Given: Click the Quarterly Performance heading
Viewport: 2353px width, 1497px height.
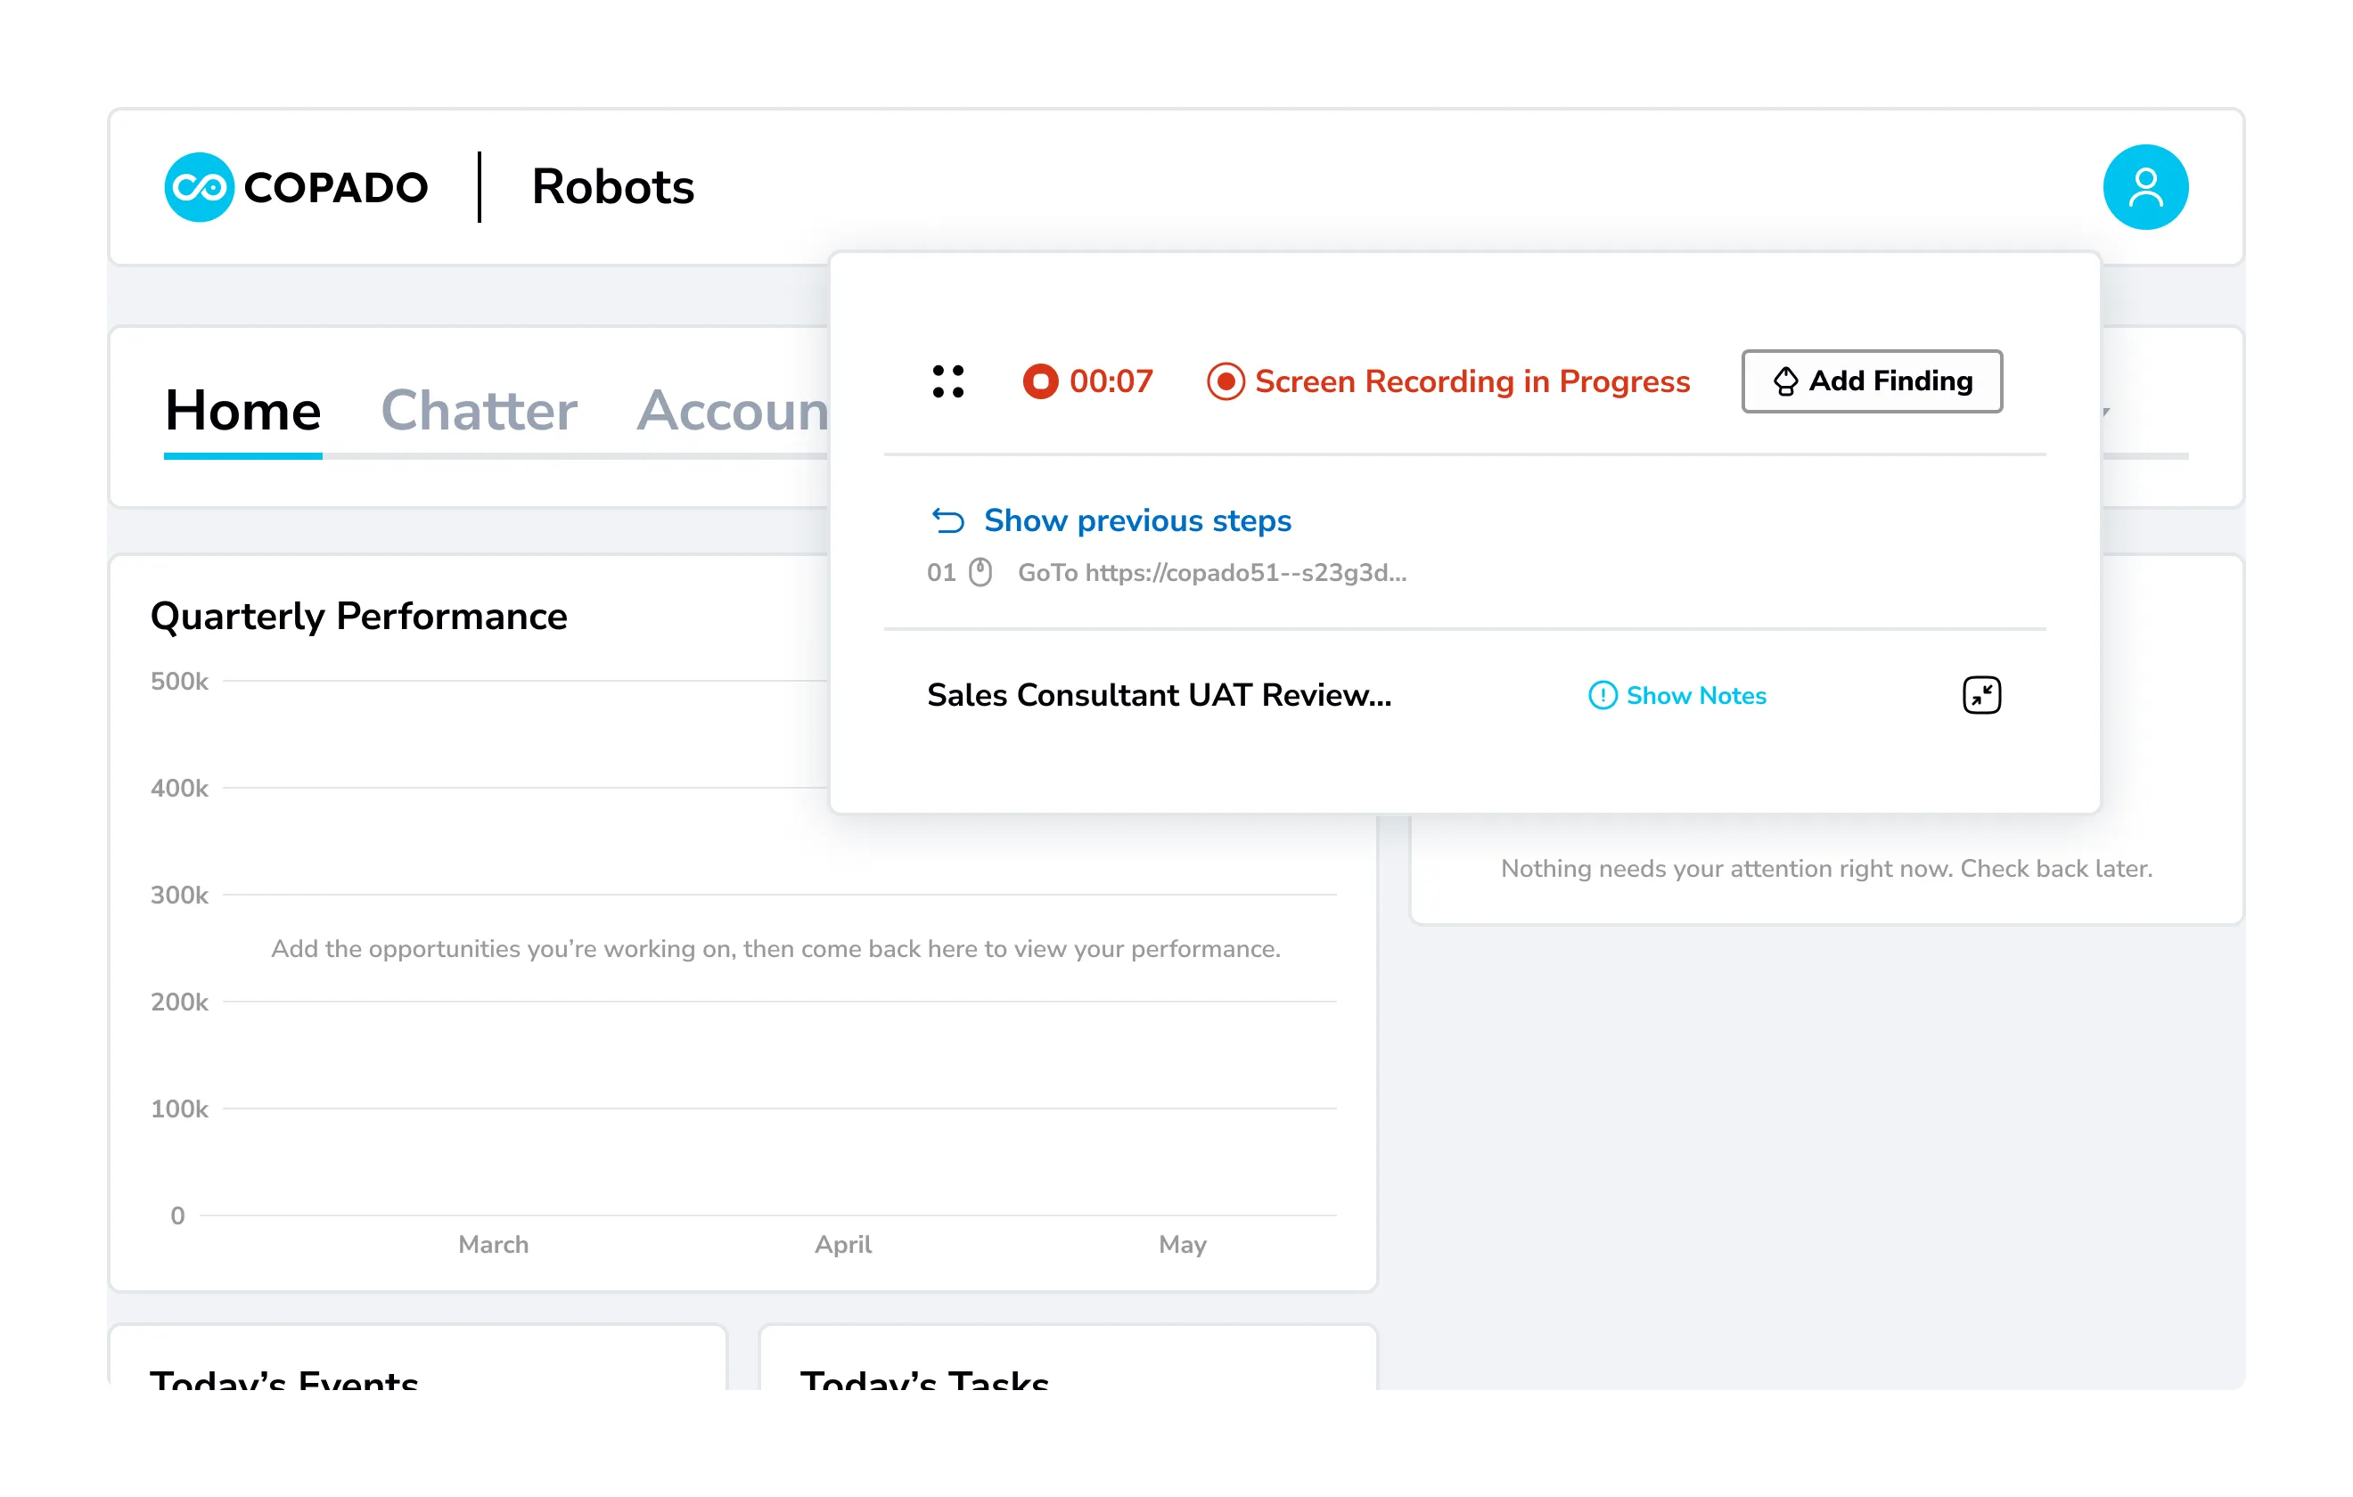Looking at the screenshot, I should [358, 617].
